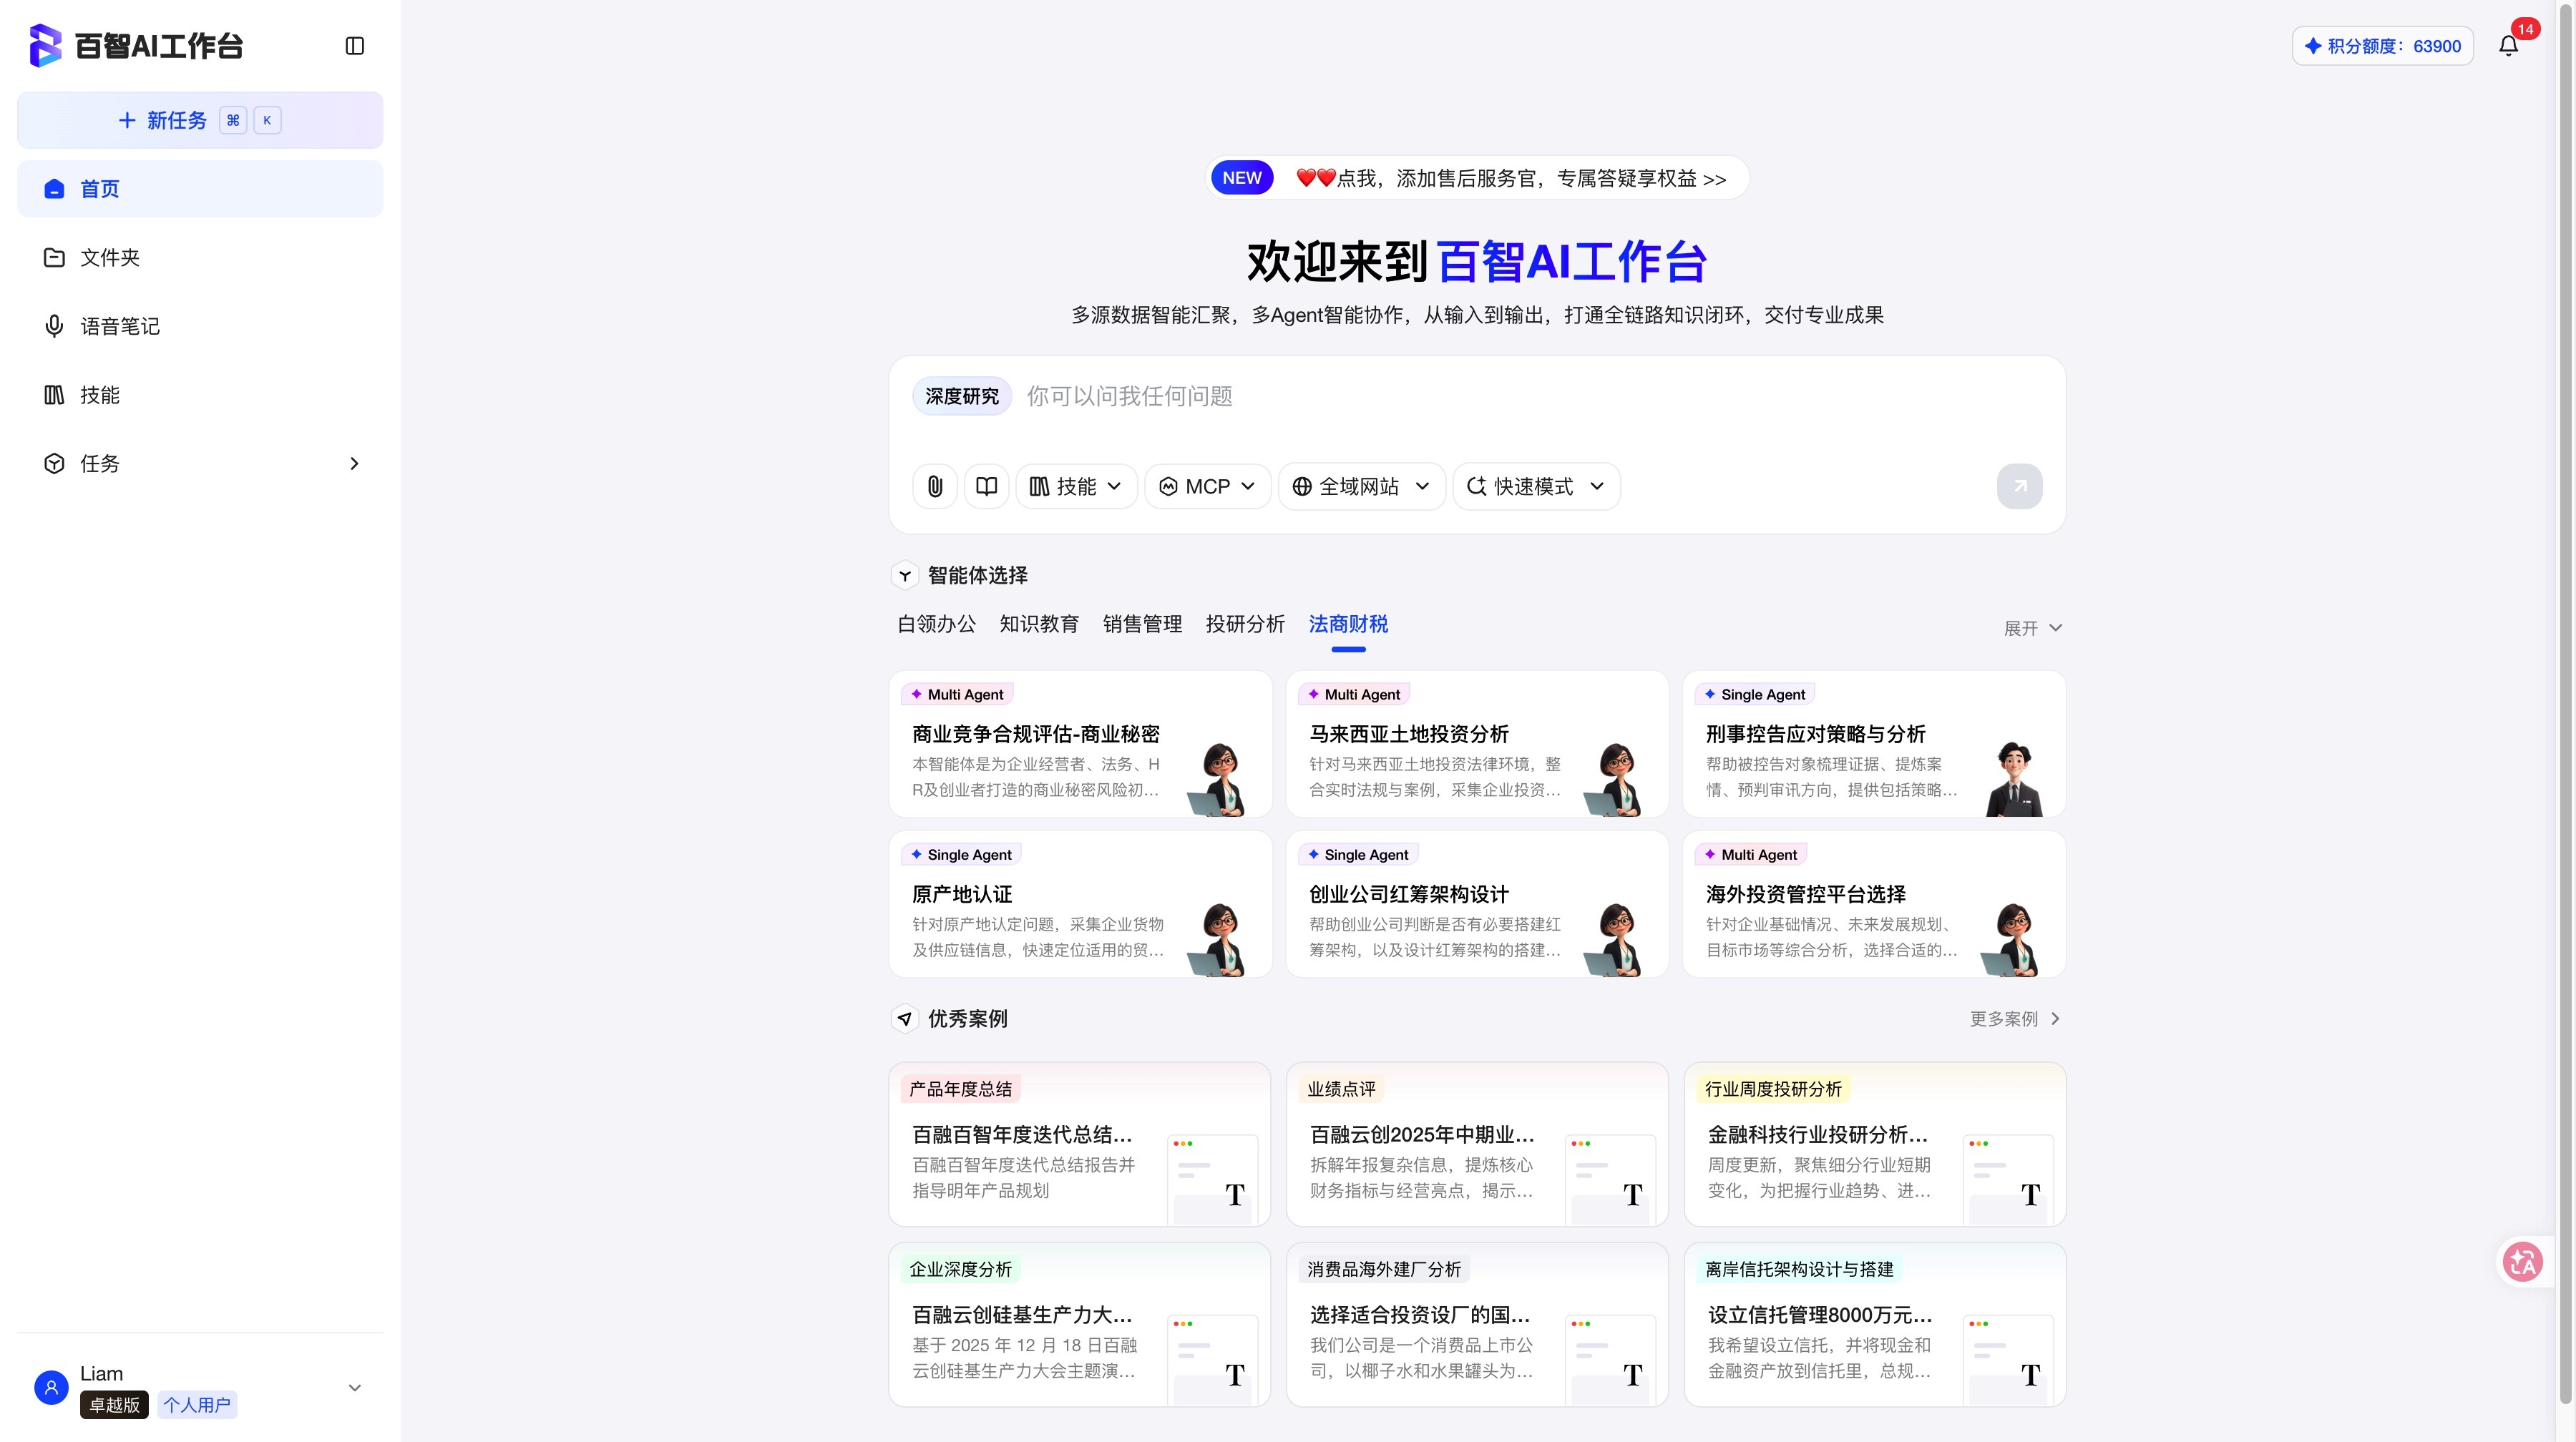Open the 技能 dropdown in input toolbar

tap(1076, 486)
